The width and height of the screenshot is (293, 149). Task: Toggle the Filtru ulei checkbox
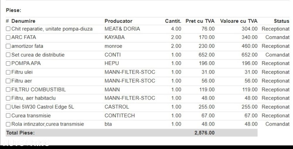point(8,72)
